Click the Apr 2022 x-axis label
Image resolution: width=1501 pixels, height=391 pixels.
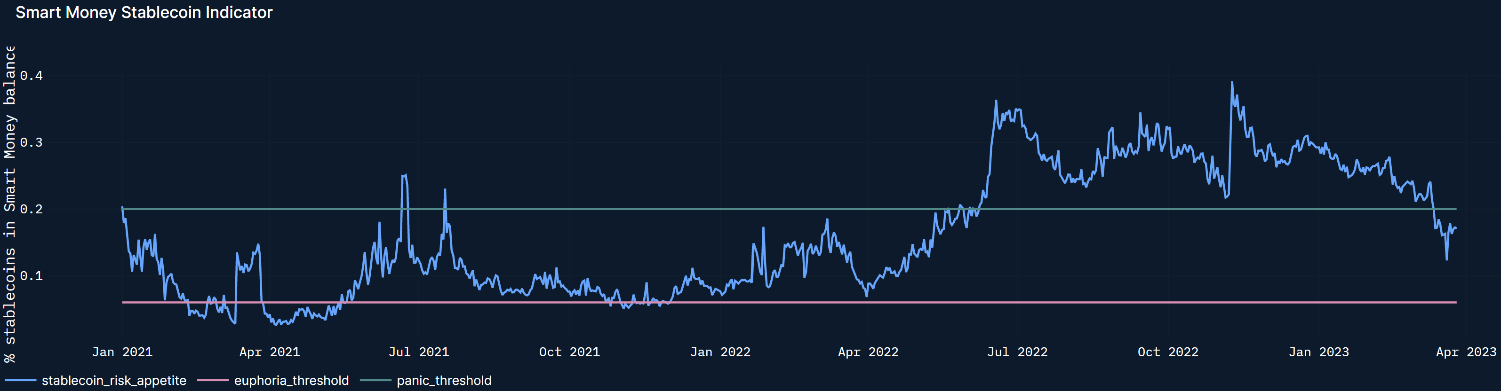coord(868,352)
